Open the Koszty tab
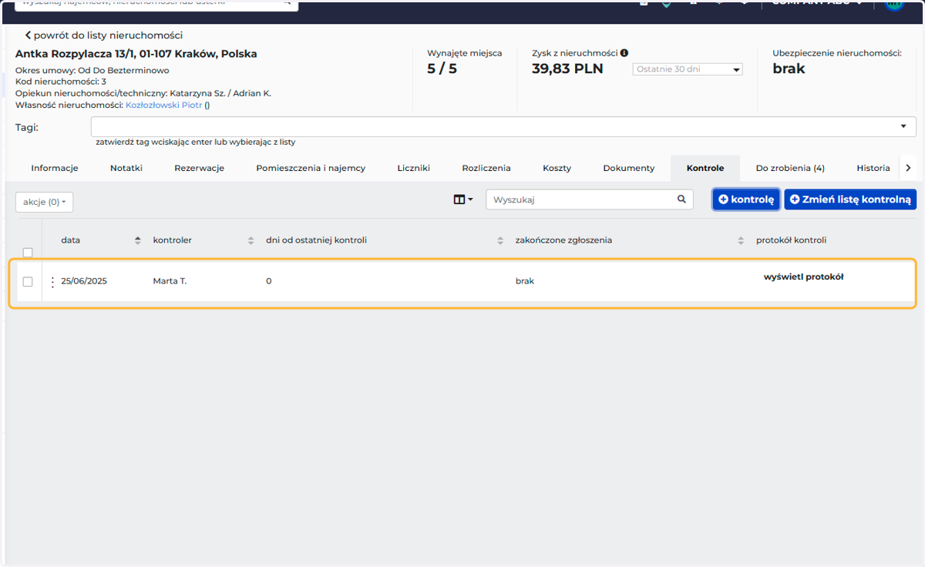 click(557, 168)
